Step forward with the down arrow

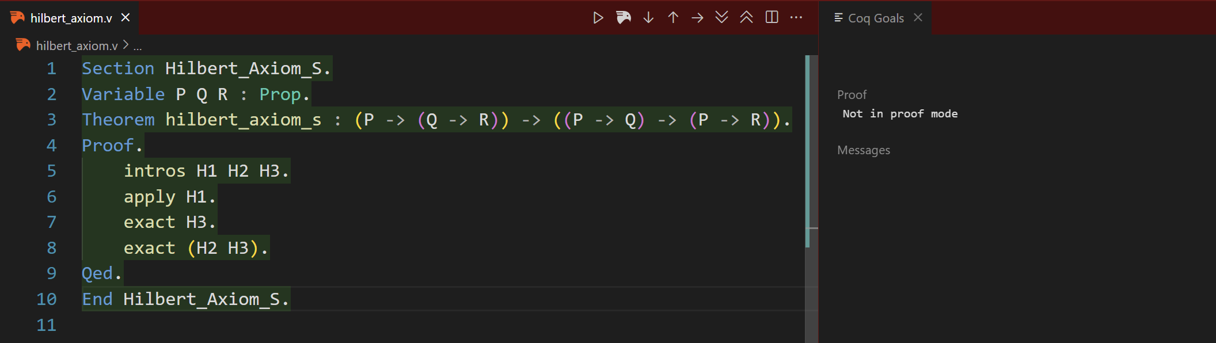[648, 18]
